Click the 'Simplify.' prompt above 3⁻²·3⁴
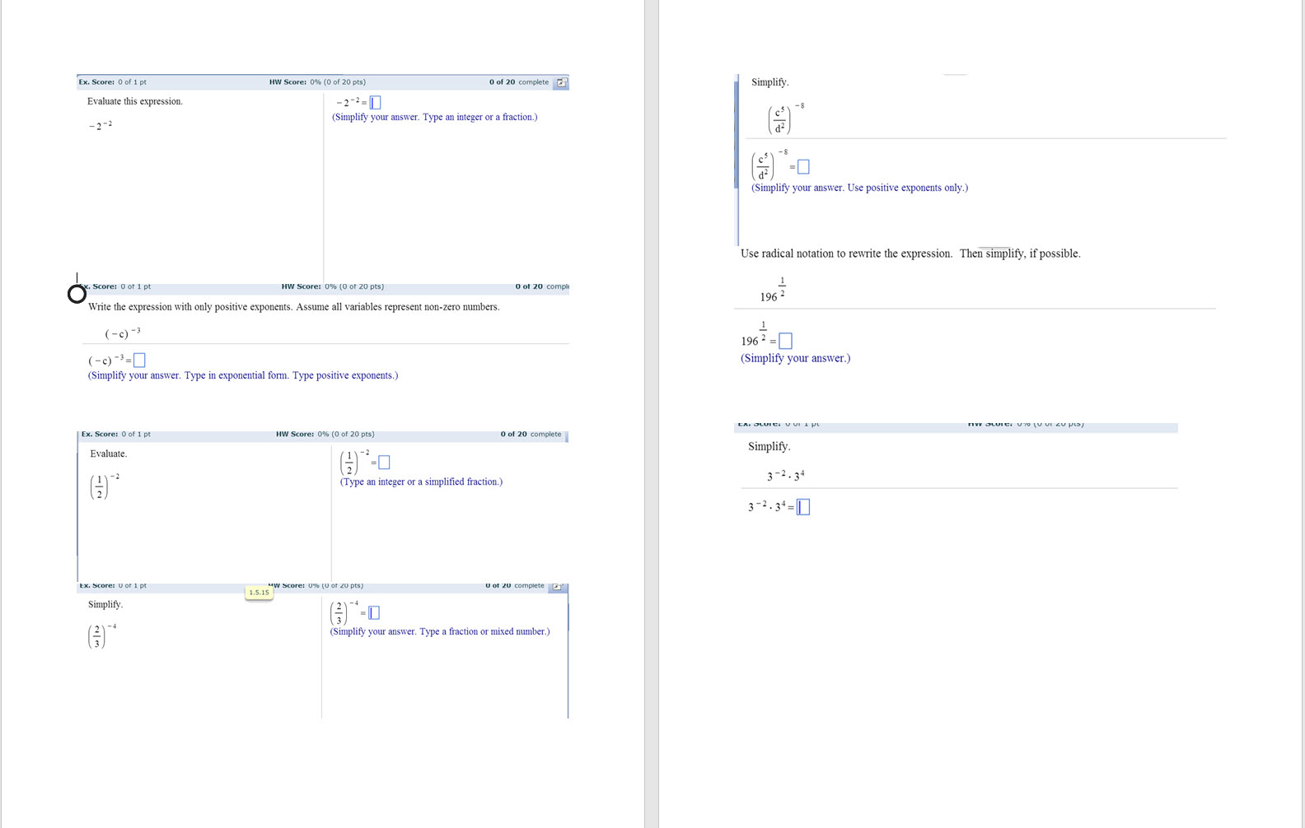The height and width of the screenshot is (828, 1305). pos(769,447)
